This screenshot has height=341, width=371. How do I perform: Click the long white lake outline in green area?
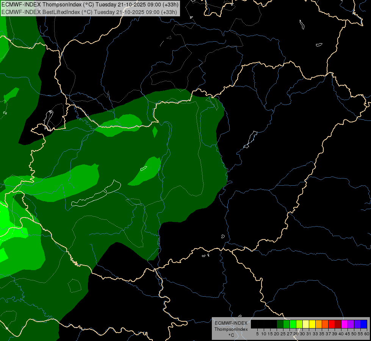pyautogui.click(x=96, y=194)
